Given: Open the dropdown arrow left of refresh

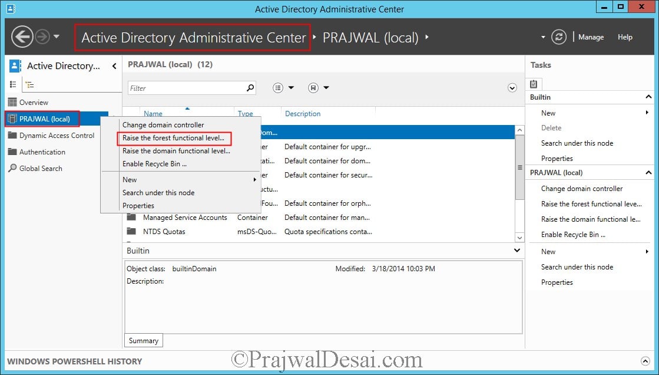Looking at the screenshot, I should 543,37.
